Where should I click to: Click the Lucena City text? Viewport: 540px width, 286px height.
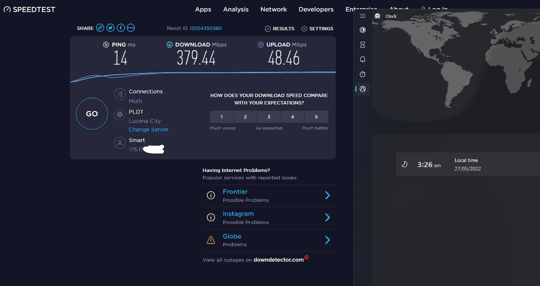click(x=145, y=121)
